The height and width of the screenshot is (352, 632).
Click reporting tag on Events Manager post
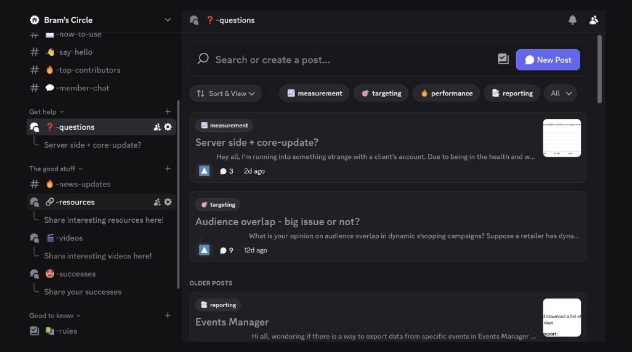[218, 305]
